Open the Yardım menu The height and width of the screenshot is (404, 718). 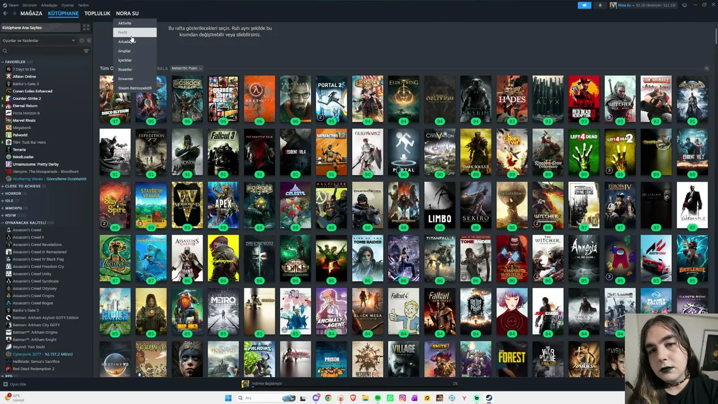(x=83, y=5)
